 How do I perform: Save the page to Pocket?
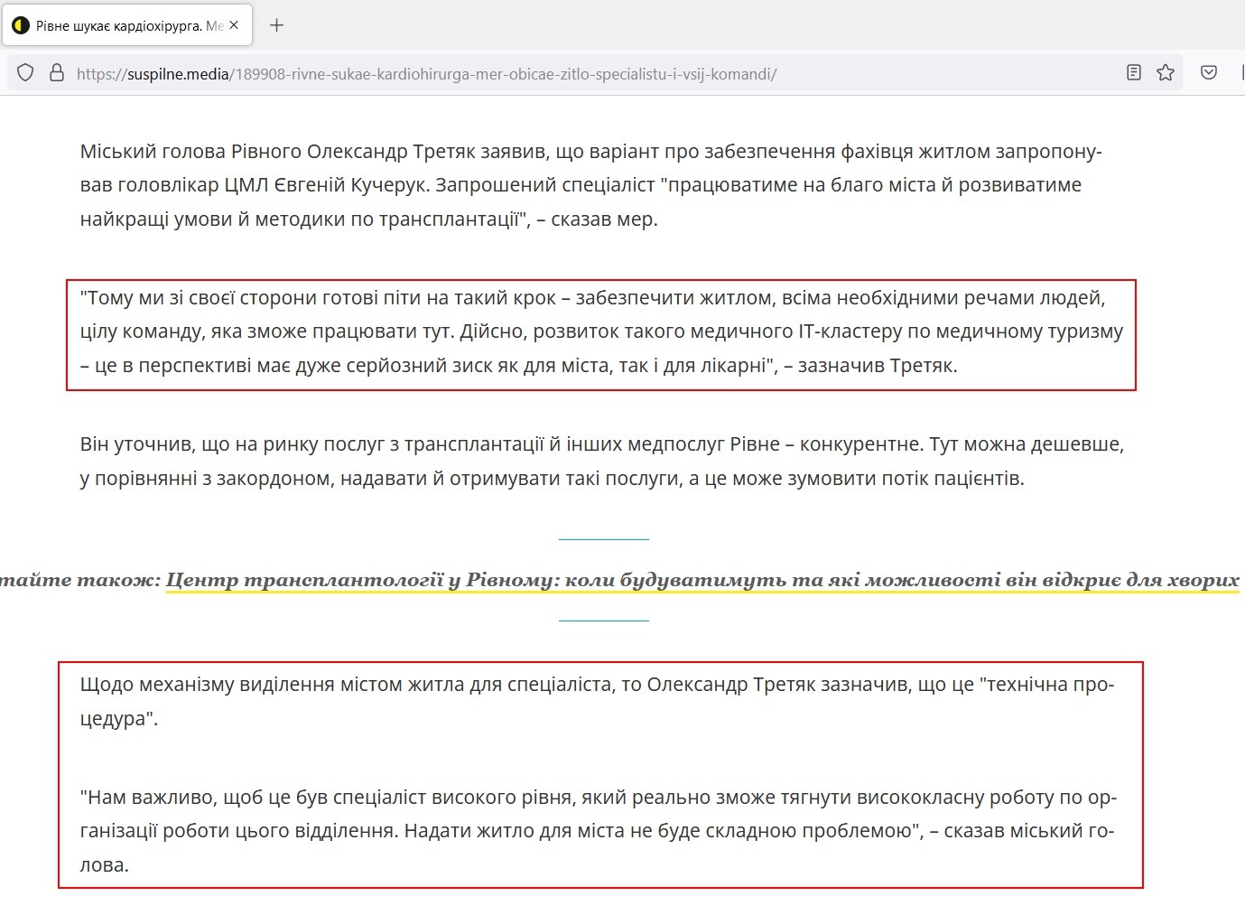[x=1209, y=73]
